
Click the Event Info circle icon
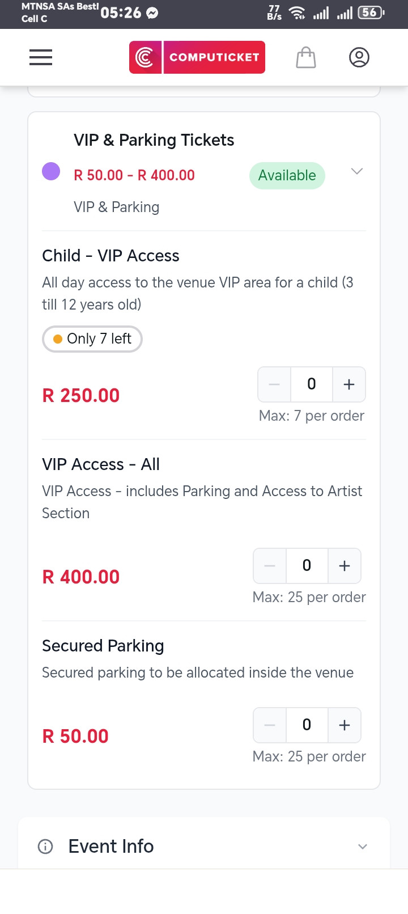click(45, 847)
